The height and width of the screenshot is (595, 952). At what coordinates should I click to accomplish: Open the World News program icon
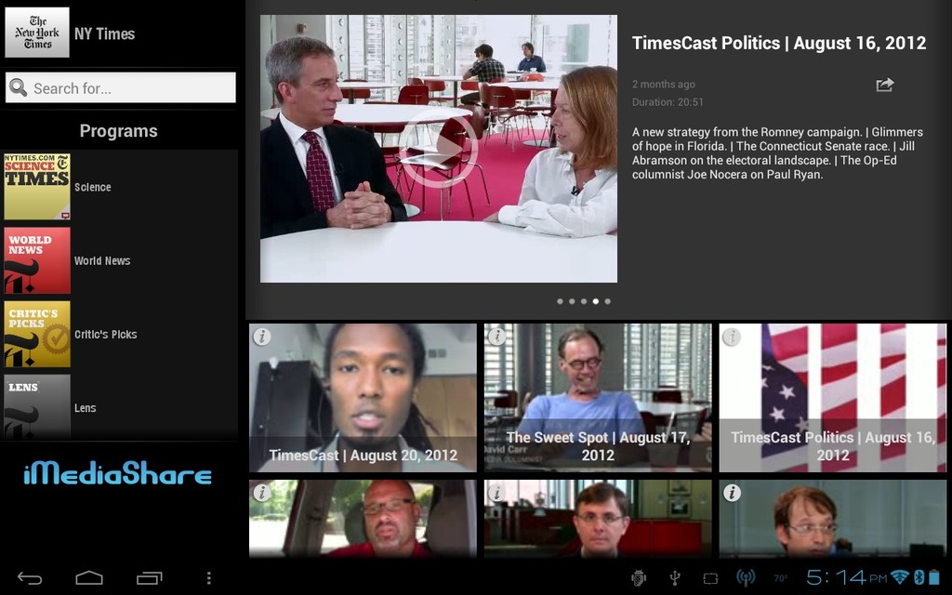pyautogui.click(x=37, y=260)
